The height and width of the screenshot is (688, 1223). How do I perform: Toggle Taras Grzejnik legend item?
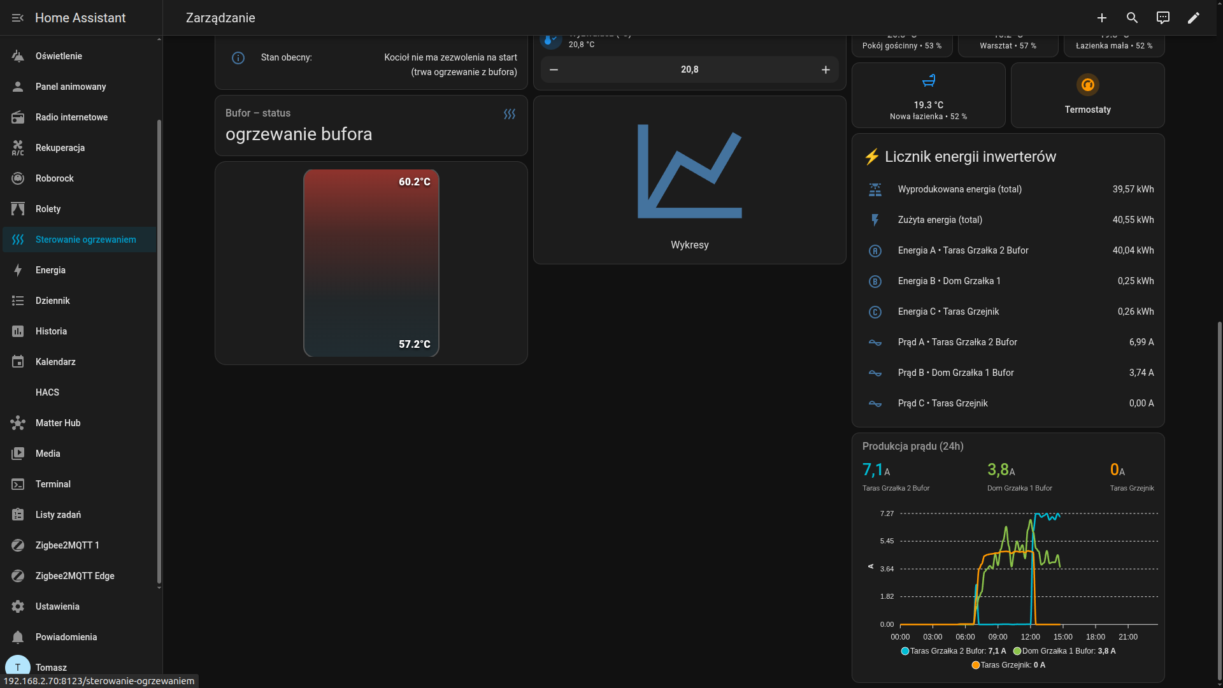click(1008, 665)
